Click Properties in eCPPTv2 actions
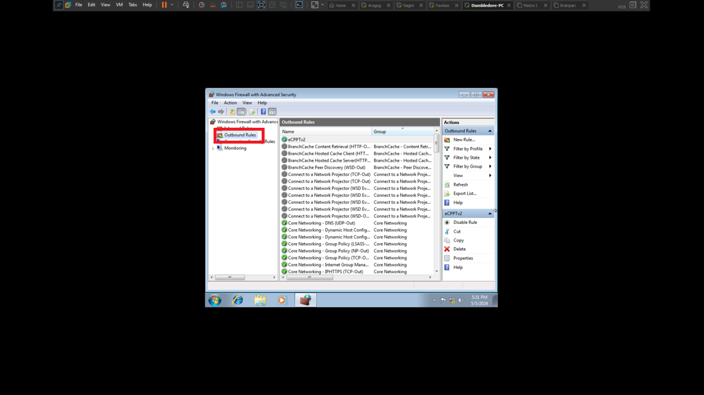The height and width of the screenshot is (395, 704). pos(463,258)
